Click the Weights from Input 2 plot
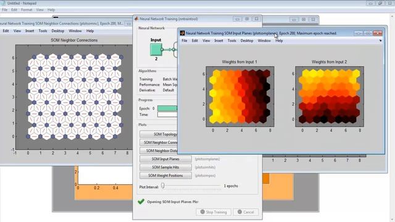This screenshot has height=222, width=395. coord(330,96)
